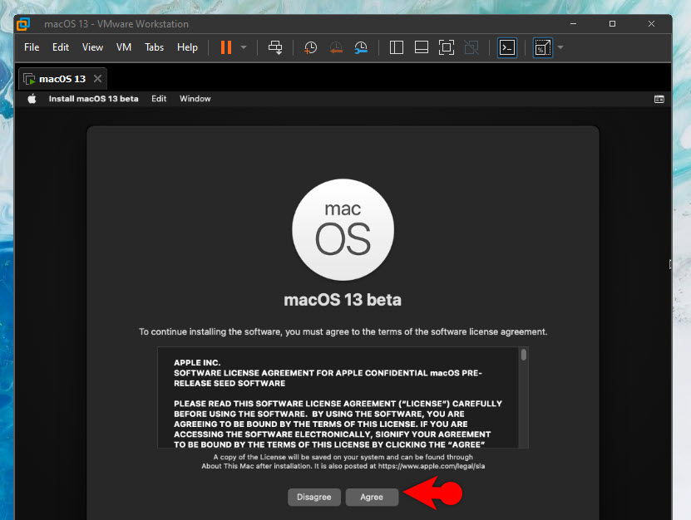Close the macOS 13 tab

pyautogui.click(x=98, y=78)
